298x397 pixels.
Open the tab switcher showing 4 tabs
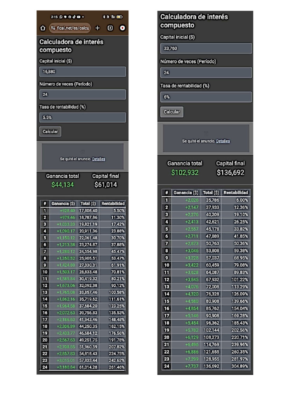pos(110,28)
